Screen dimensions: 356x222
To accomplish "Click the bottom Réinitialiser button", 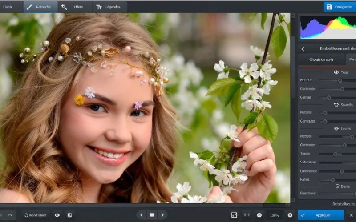I will click(x=36, y=215).
